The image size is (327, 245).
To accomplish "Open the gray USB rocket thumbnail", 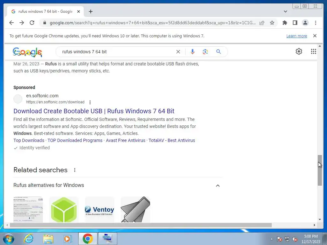I will pyautogui.click(x=135, y=210).
